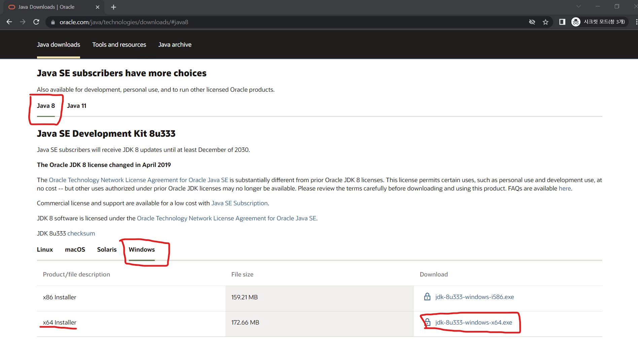Open Oracle Technology Network License Agreement link in paragraph
This screenshot has width=638, height=340.
139,180
